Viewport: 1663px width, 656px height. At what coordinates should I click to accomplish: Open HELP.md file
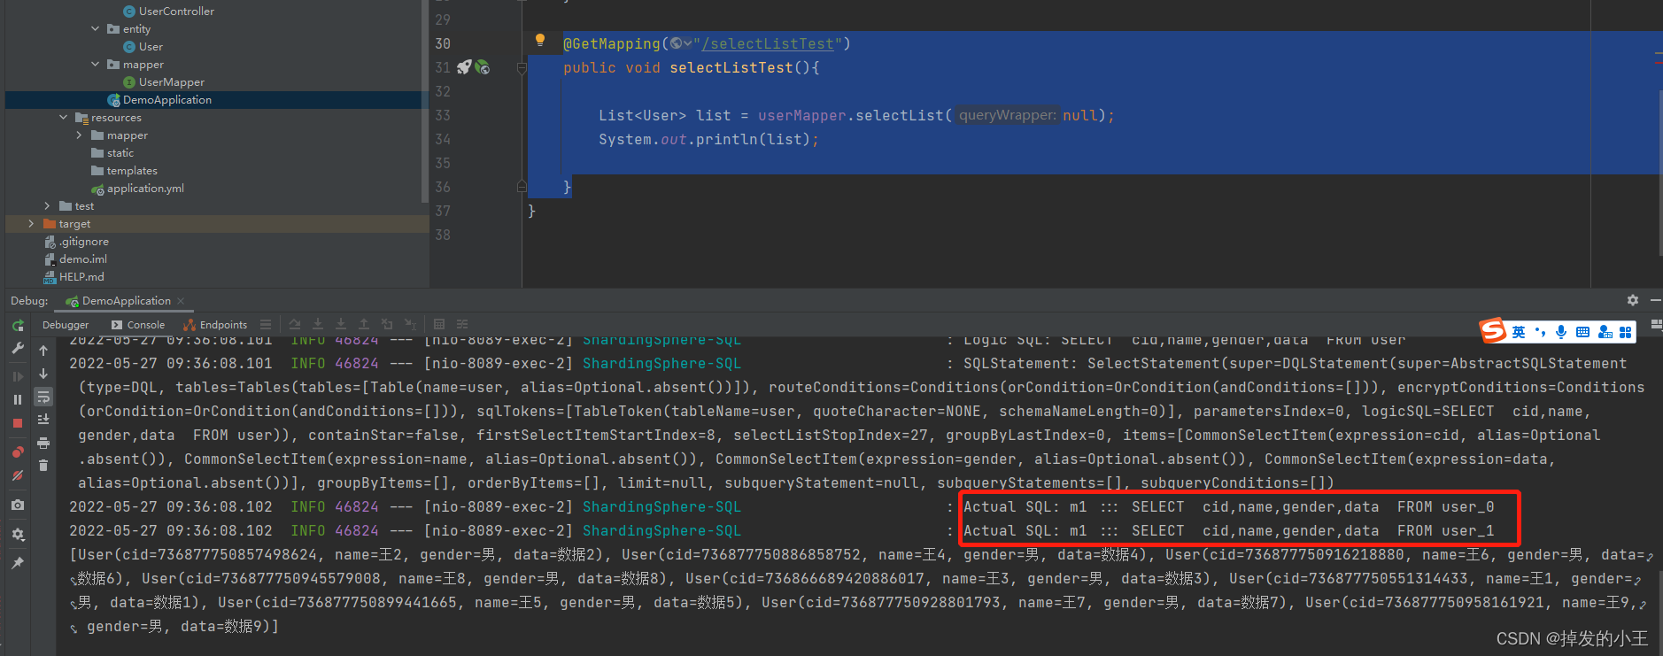[x=73, y=276]
